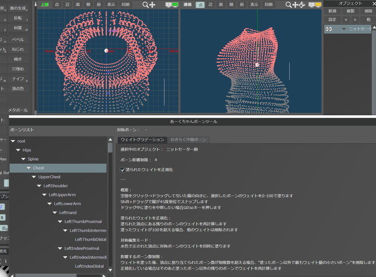Collapse the LeftLowerArm bone node

(x=50, y=204)
